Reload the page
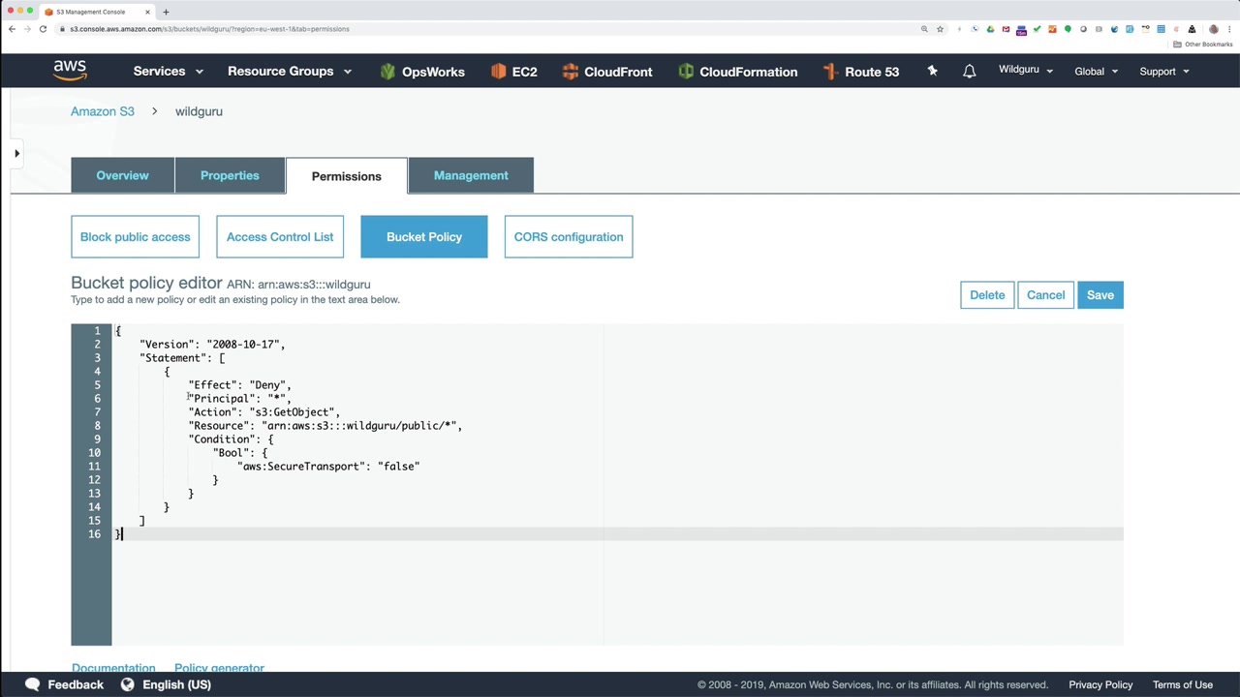The height and width of the screenshot is (697, 1240). 43,29
